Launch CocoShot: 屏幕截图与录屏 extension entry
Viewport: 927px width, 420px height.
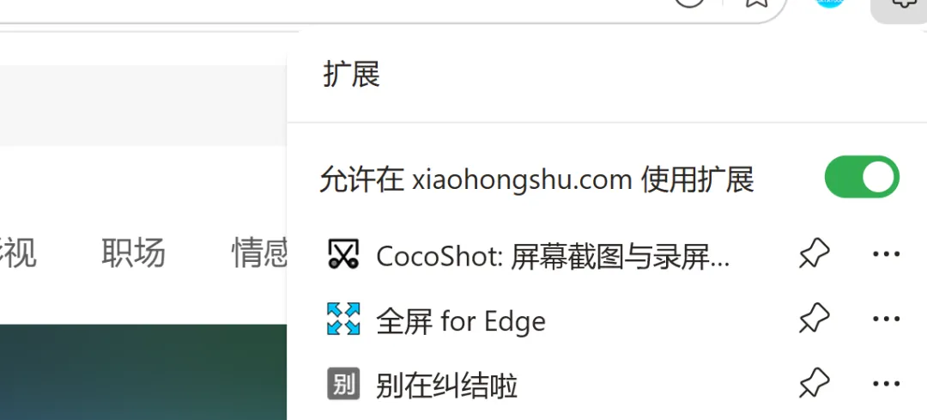(553, 256)
